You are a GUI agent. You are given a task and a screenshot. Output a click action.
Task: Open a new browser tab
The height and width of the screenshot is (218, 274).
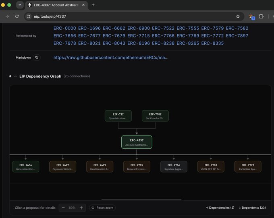93,5
